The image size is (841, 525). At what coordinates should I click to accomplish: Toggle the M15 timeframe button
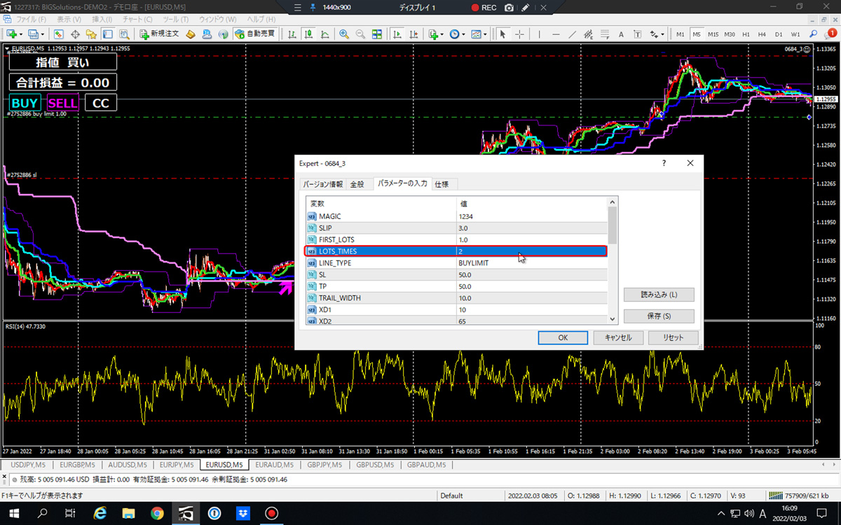(x=713, y=34)
